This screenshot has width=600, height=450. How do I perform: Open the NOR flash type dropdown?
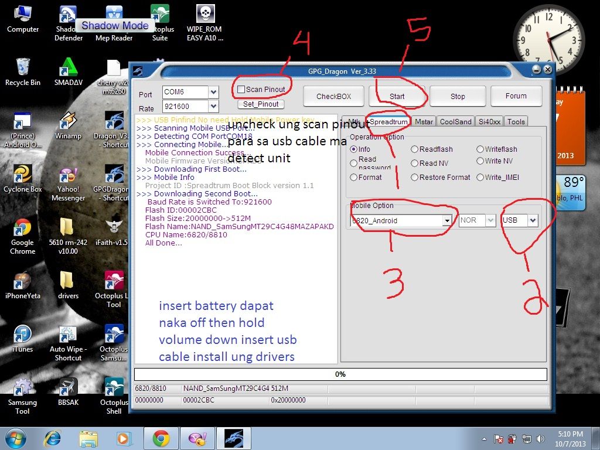point(490,220)
